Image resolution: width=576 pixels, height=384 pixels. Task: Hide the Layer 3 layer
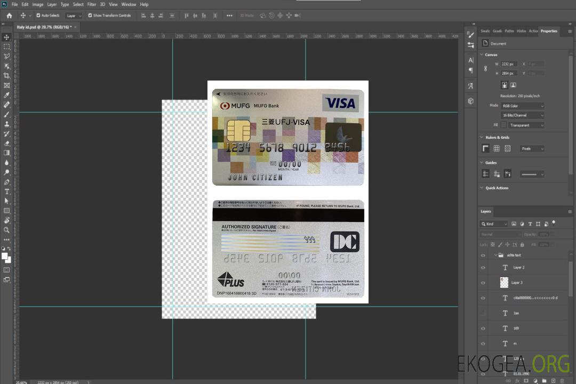click(x=483, y=283)
